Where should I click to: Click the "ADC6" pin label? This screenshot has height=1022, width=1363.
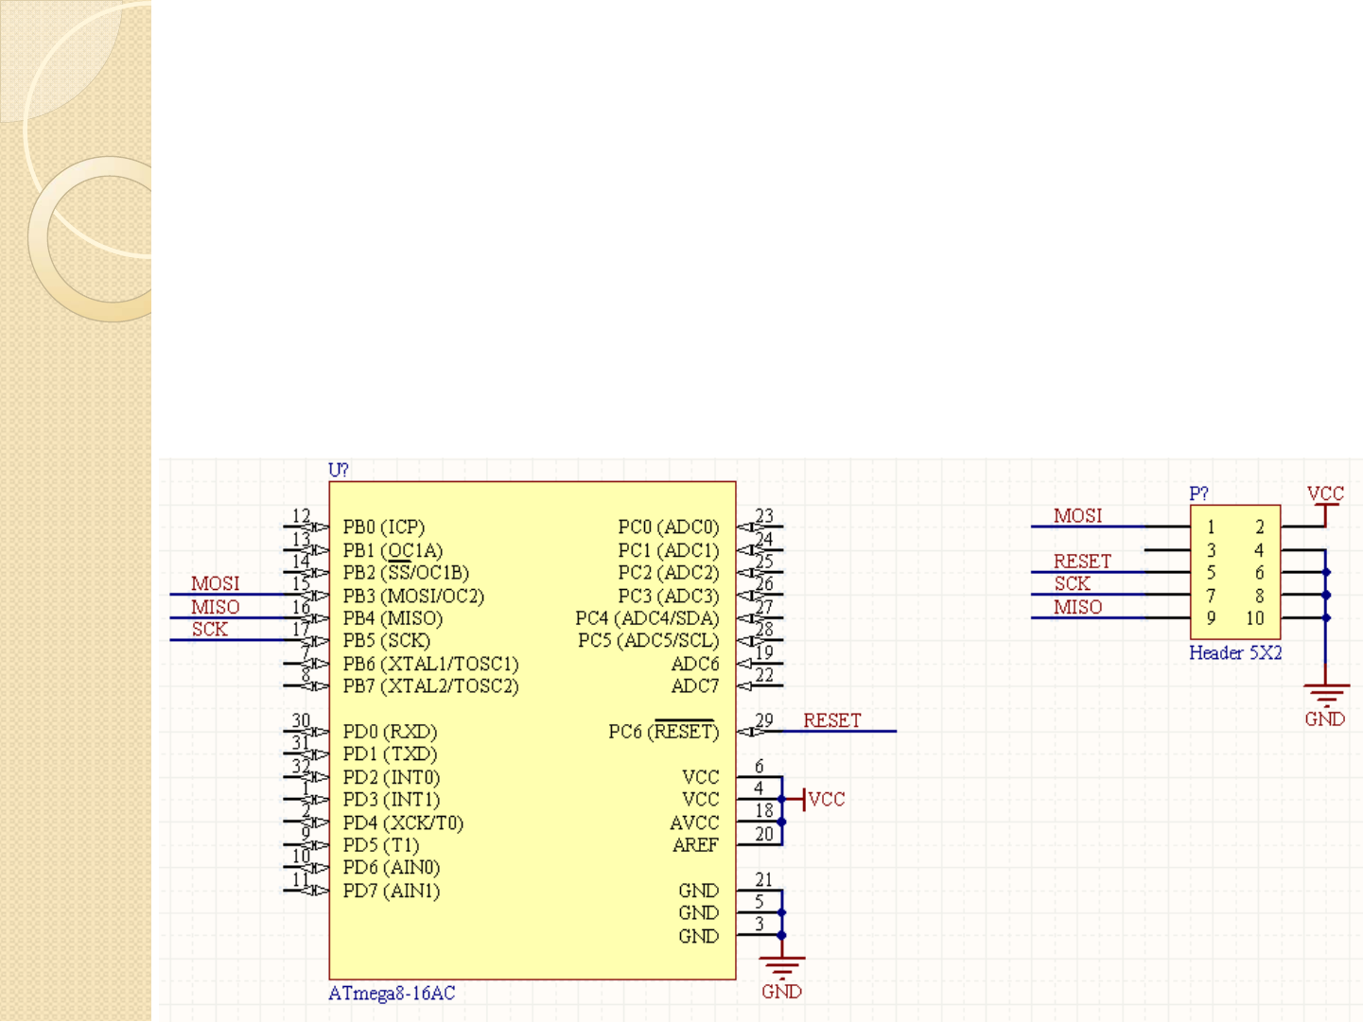(x=695, y=665)
